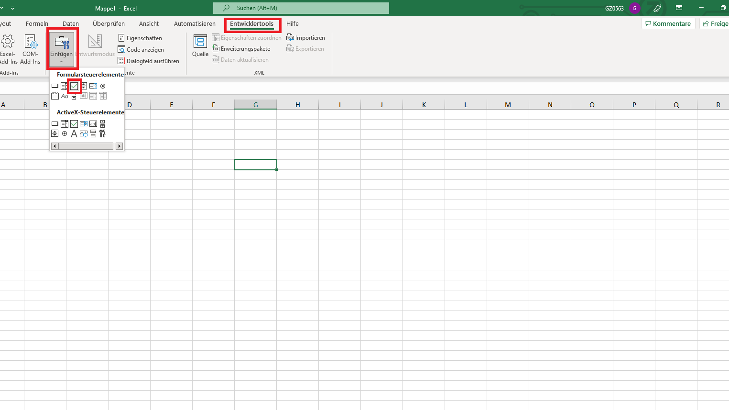Image resolution: width=729 pixels, height=410 pixels.
Task: Expand the Einfügen dropdown chevron
Action: (61, 61)
